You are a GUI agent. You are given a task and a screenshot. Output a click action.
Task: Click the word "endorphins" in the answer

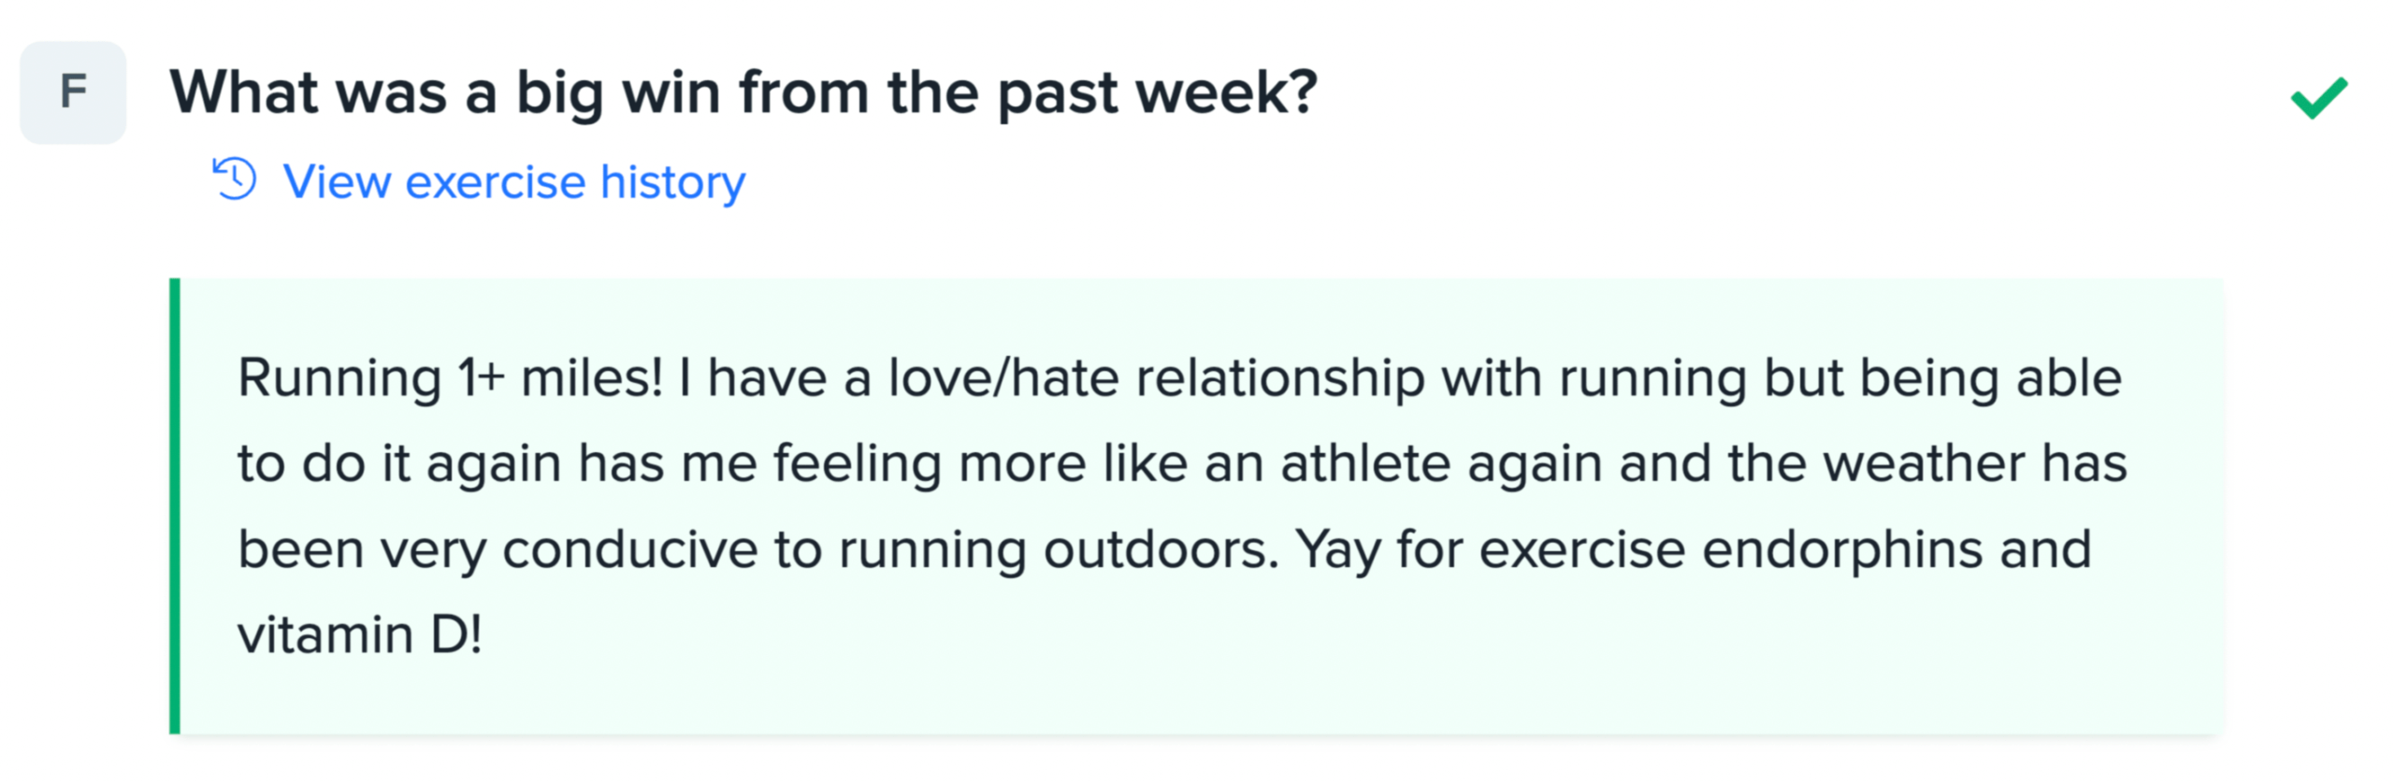pyautogui.click(x=1841, y=549)
